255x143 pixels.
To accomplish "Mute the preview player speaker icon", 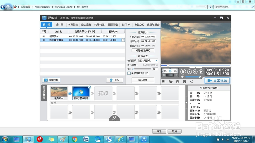I will tap(183, 77).
